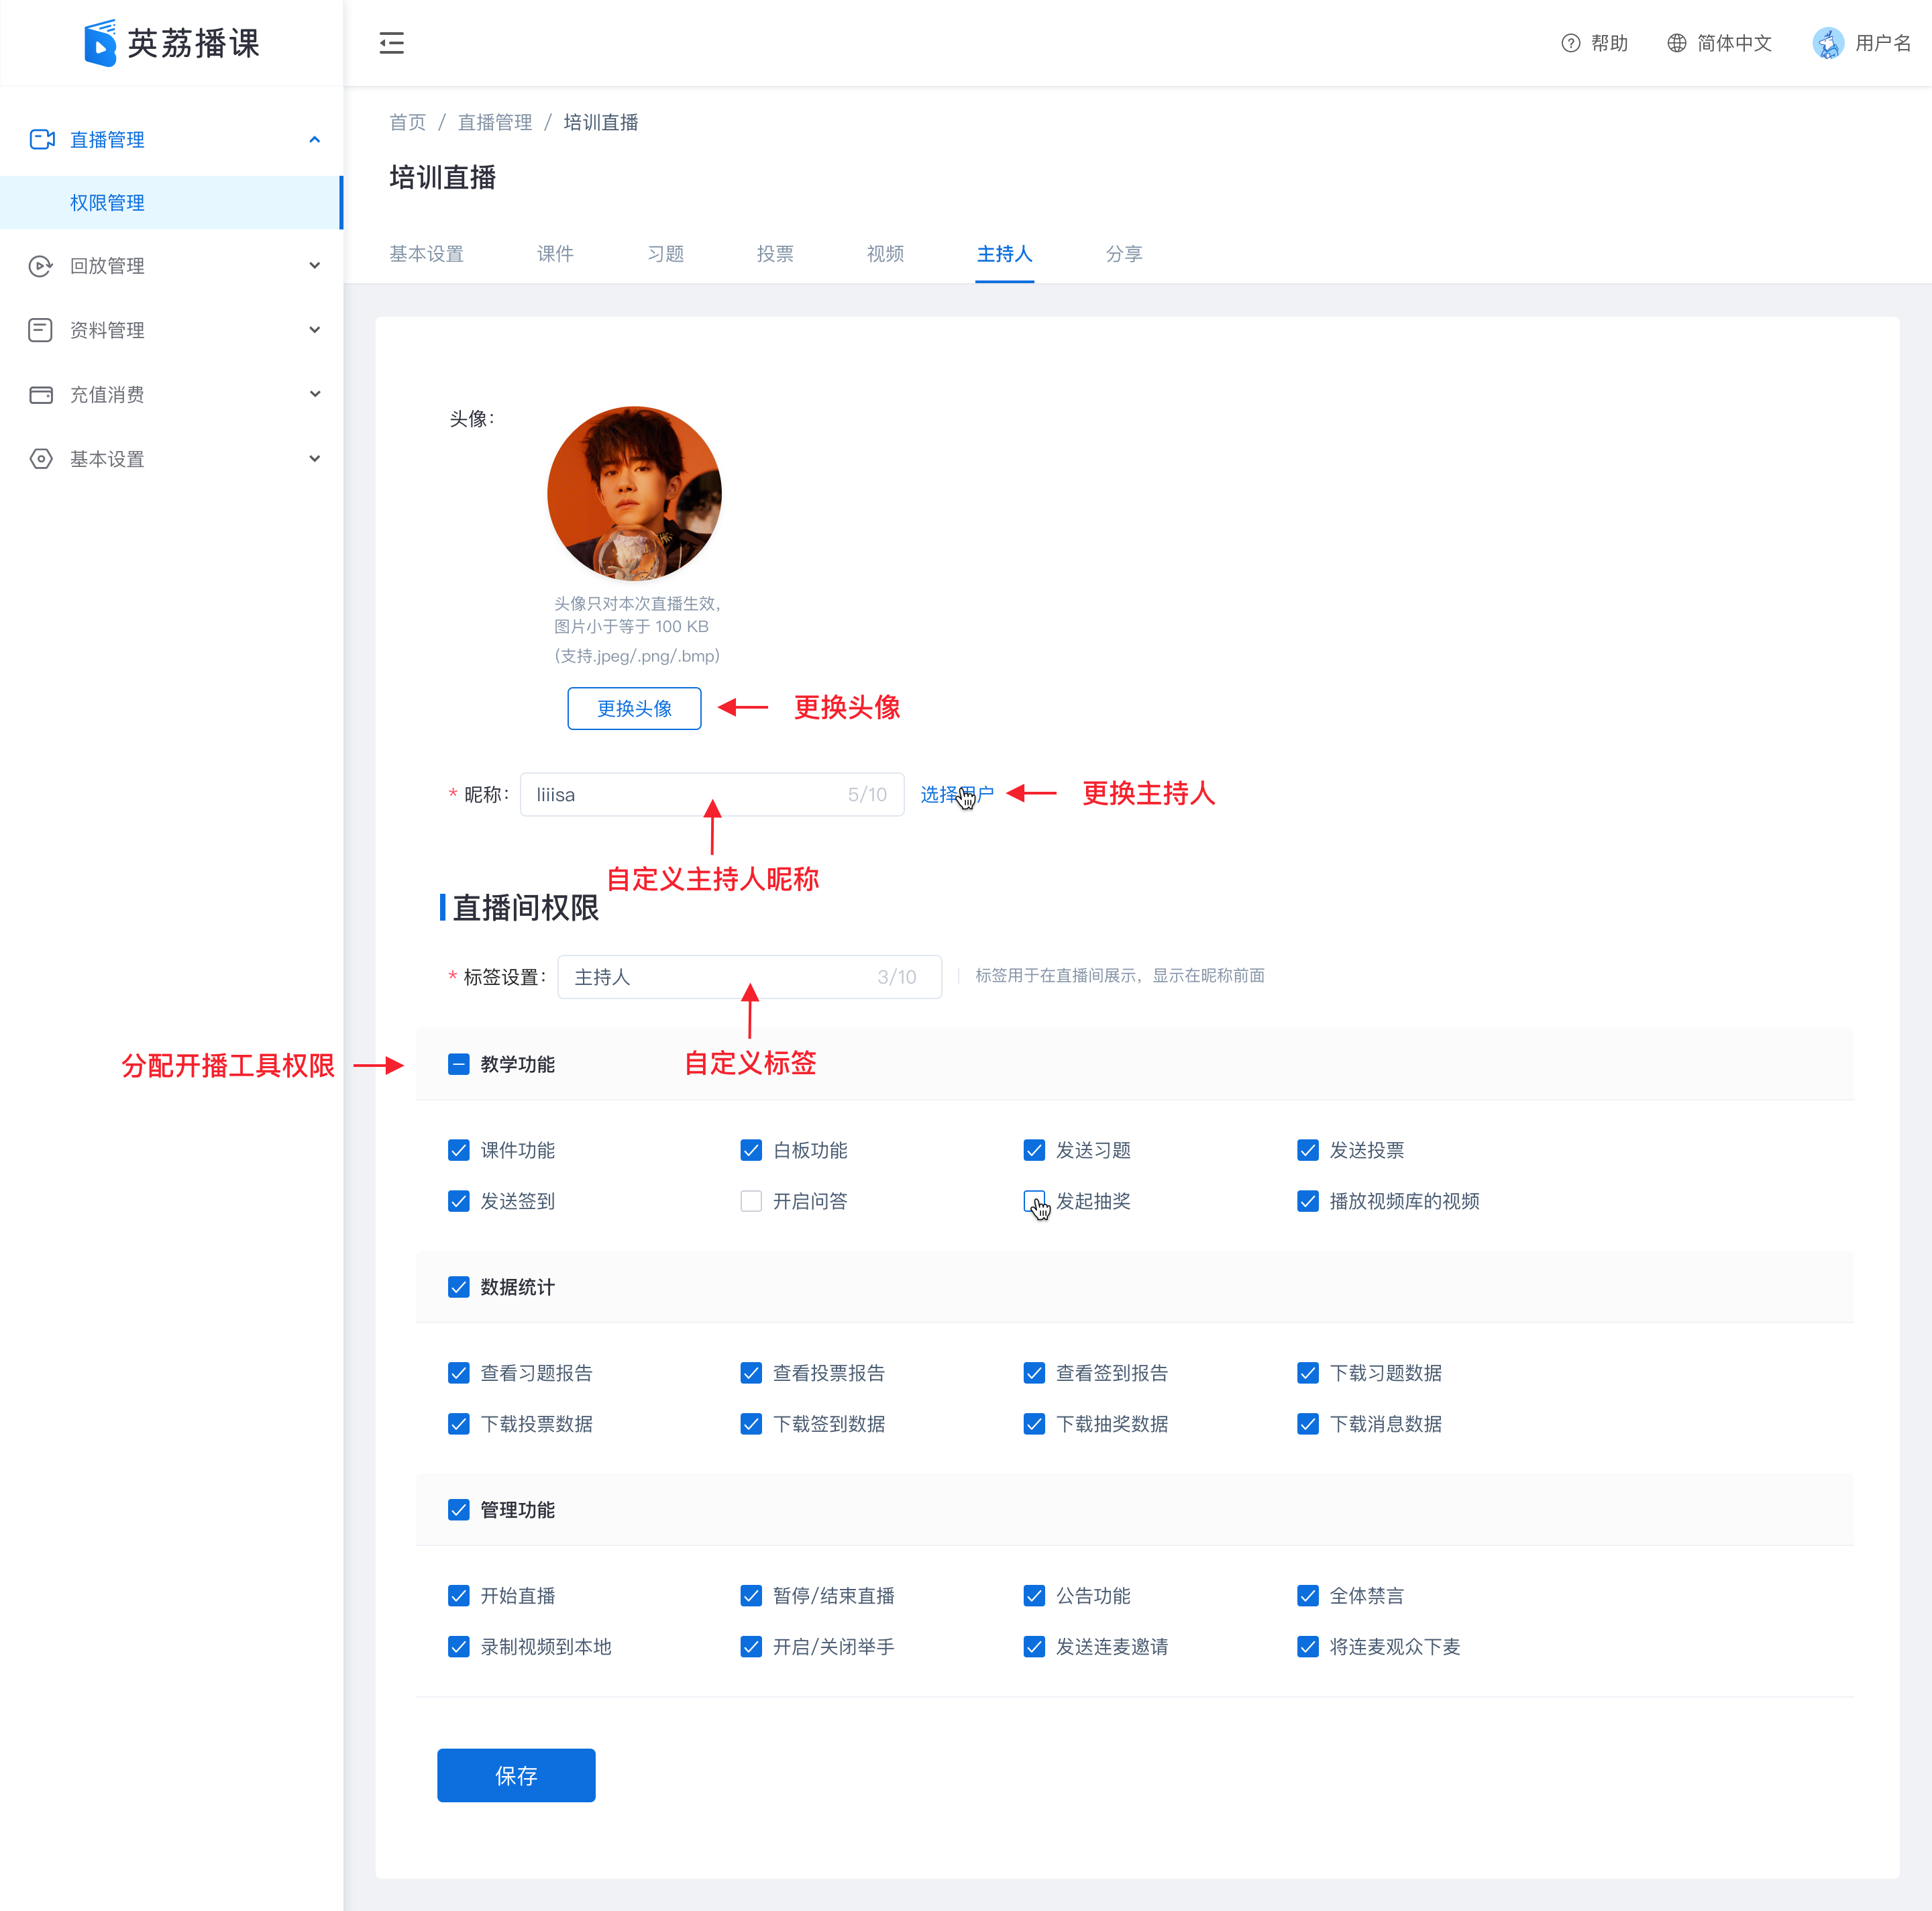Image resolution: width=1932 pixels, height=1911 pixels.
Task: Uncheck 发送投票 checkbox
Action: click(x=1308, y=1150)
